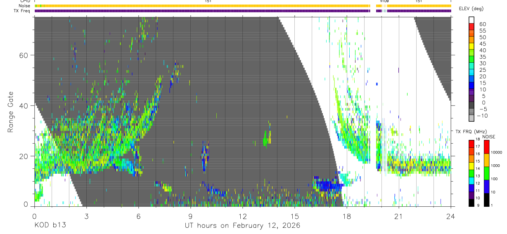Click the "18" value label on the TX FRQ legend
This screenshot has width=507, height=234.
coord(478,139)
